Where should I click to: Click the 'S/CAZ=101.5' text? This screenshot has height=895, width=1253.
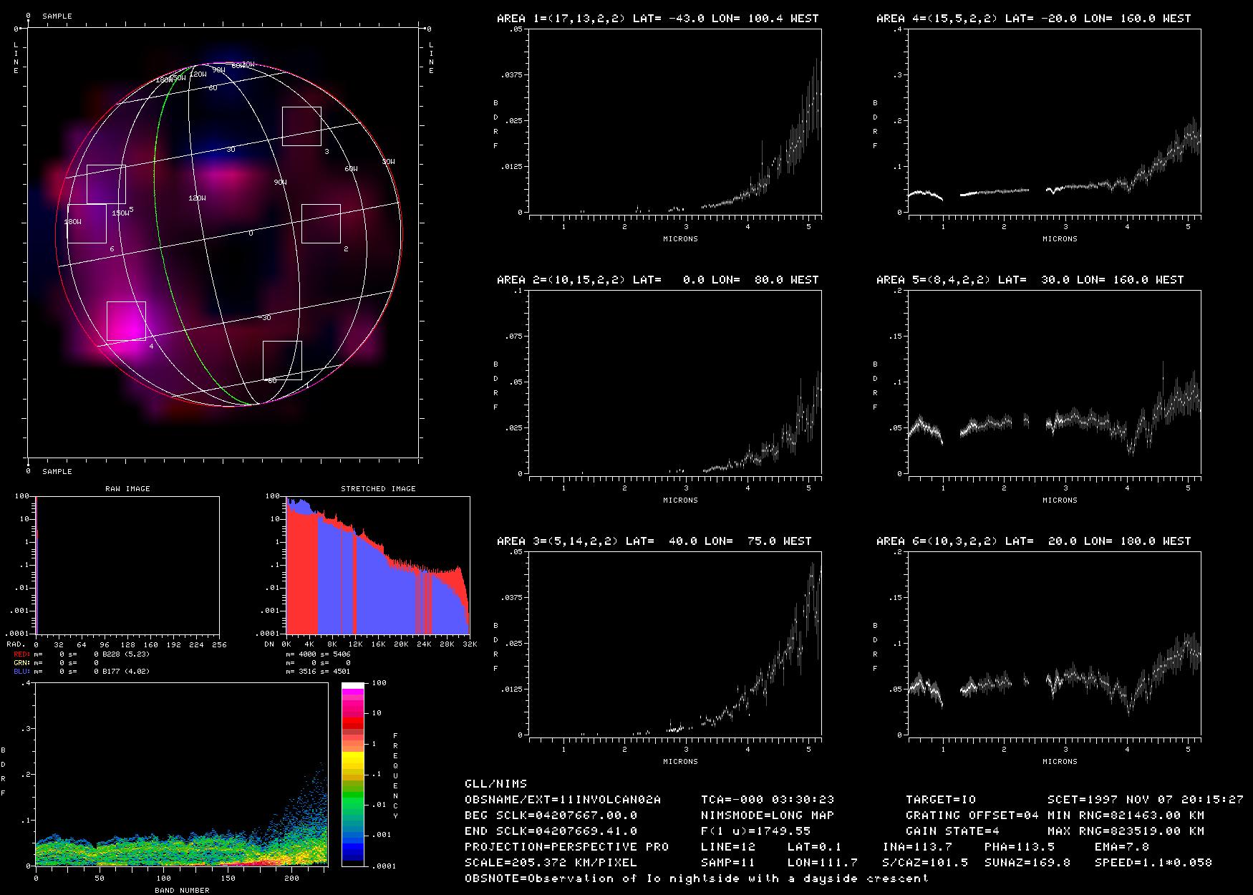click(x=925, y=863)
